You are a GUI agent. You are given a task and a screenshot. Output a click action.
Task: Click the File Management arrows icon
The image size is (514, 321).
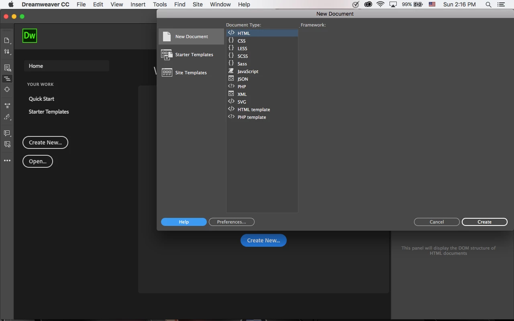point(7,52)
